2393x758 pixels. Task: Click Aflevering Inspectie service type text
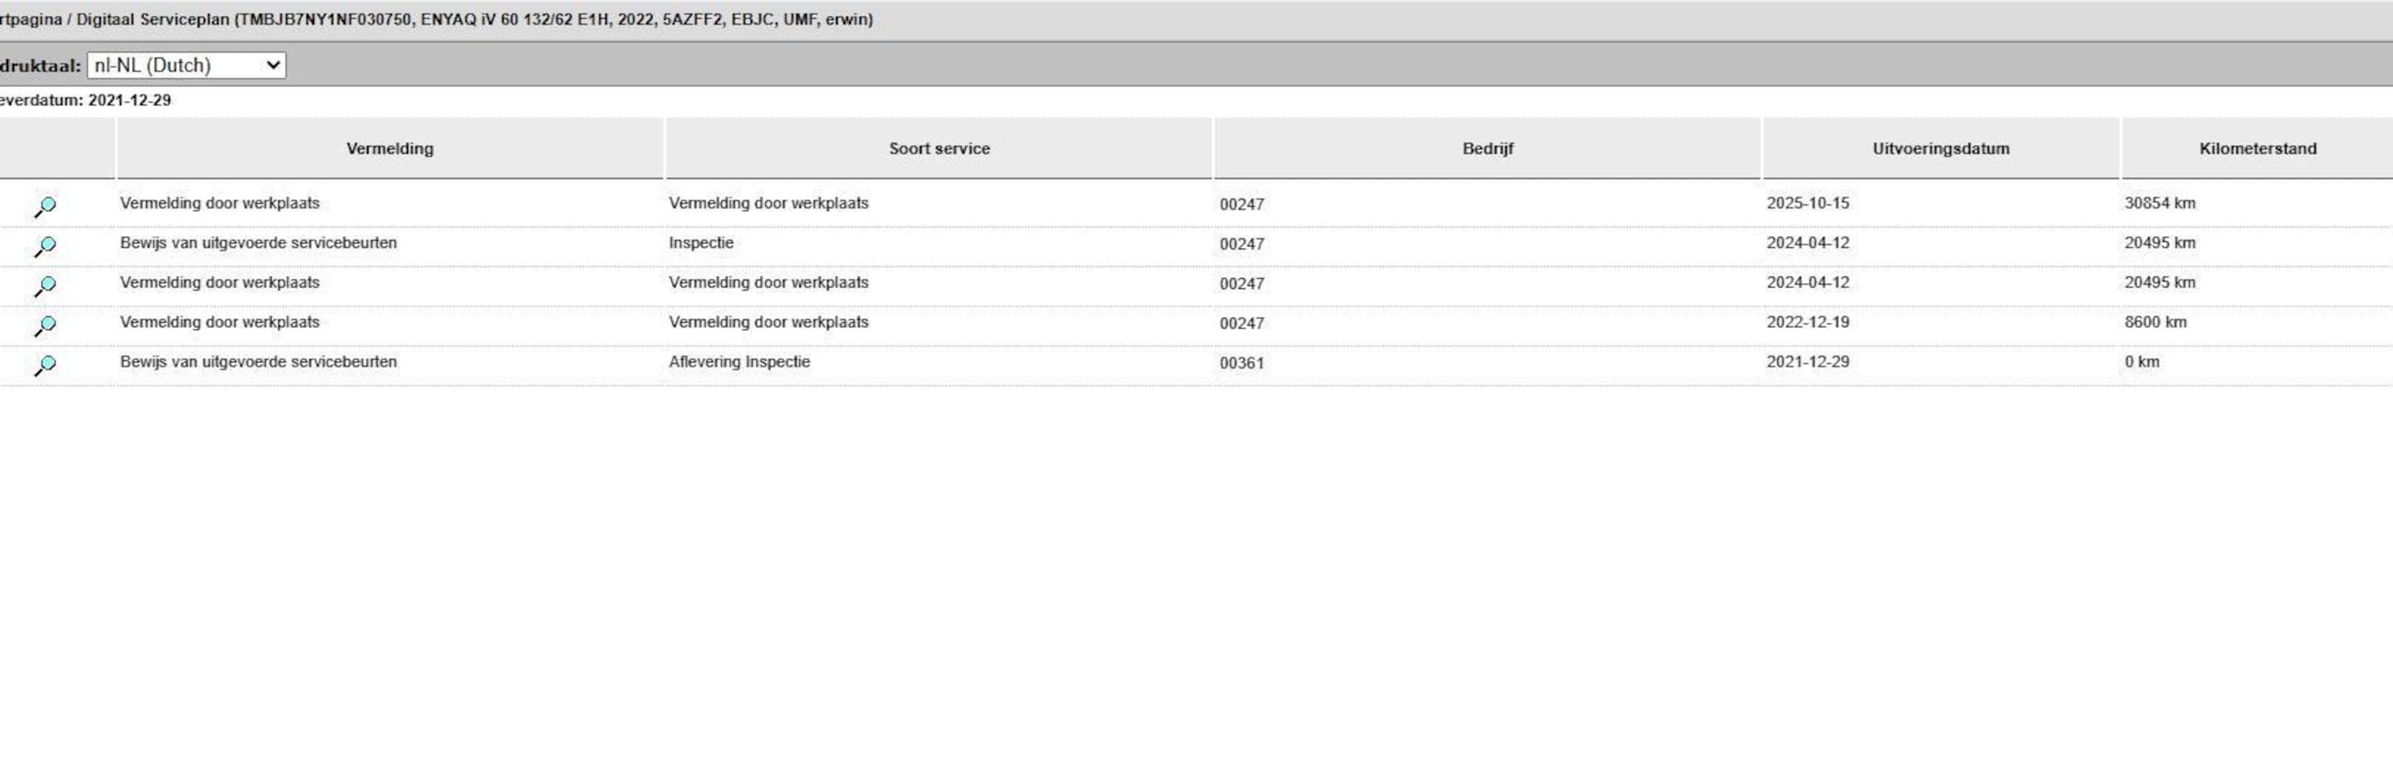click(x=738, y=362)
